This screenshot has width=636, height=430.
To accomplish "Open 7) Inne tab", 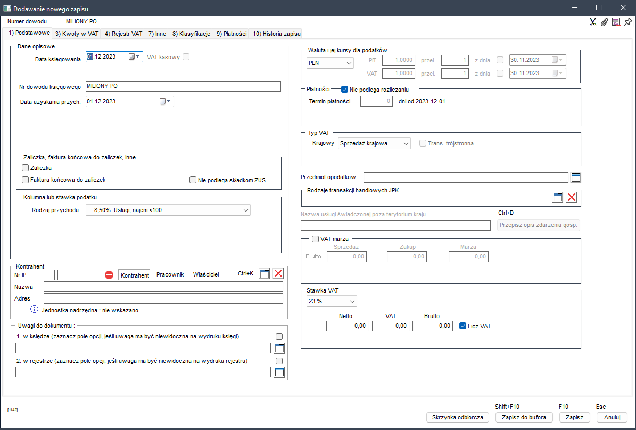I will click(x=157, y=34).
